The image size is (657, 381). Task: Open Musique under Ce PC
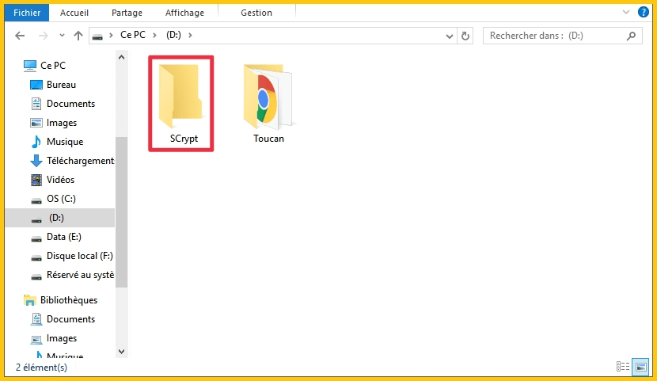[65, 142]
